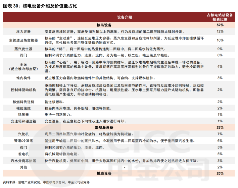
Task: Select the 核燃料传送机 row label
Action: coord(23,102)
